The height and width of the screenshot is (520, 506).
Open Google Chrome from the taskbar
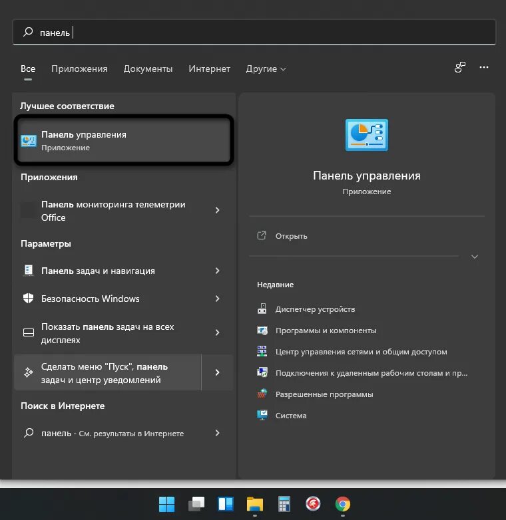pyautogui.click(x=343, y=504)
